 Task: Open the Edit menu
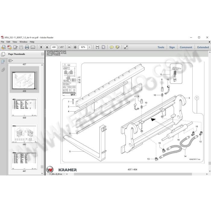[x=8, y=42]
